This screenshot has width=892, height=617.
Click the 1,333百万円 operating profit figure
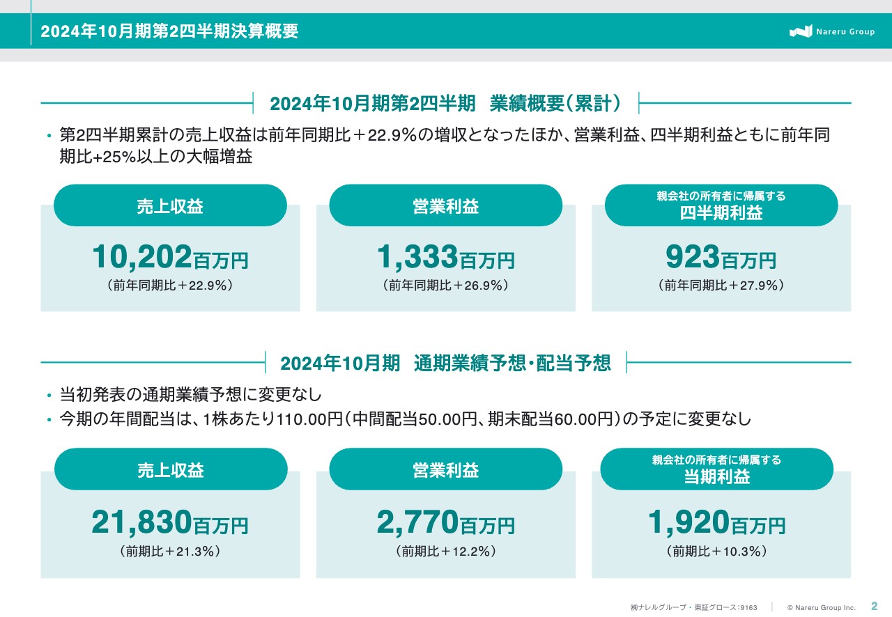445,258
